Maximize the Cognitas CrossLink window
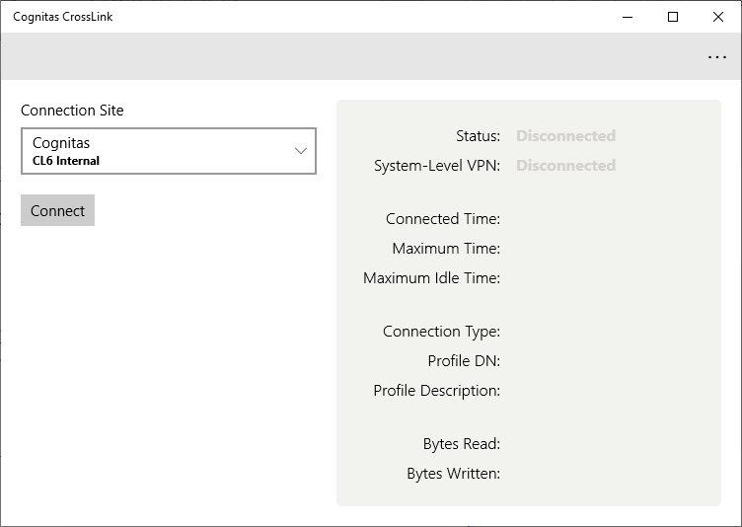Viewport: 742px width, 527px height. pos(673,17)
